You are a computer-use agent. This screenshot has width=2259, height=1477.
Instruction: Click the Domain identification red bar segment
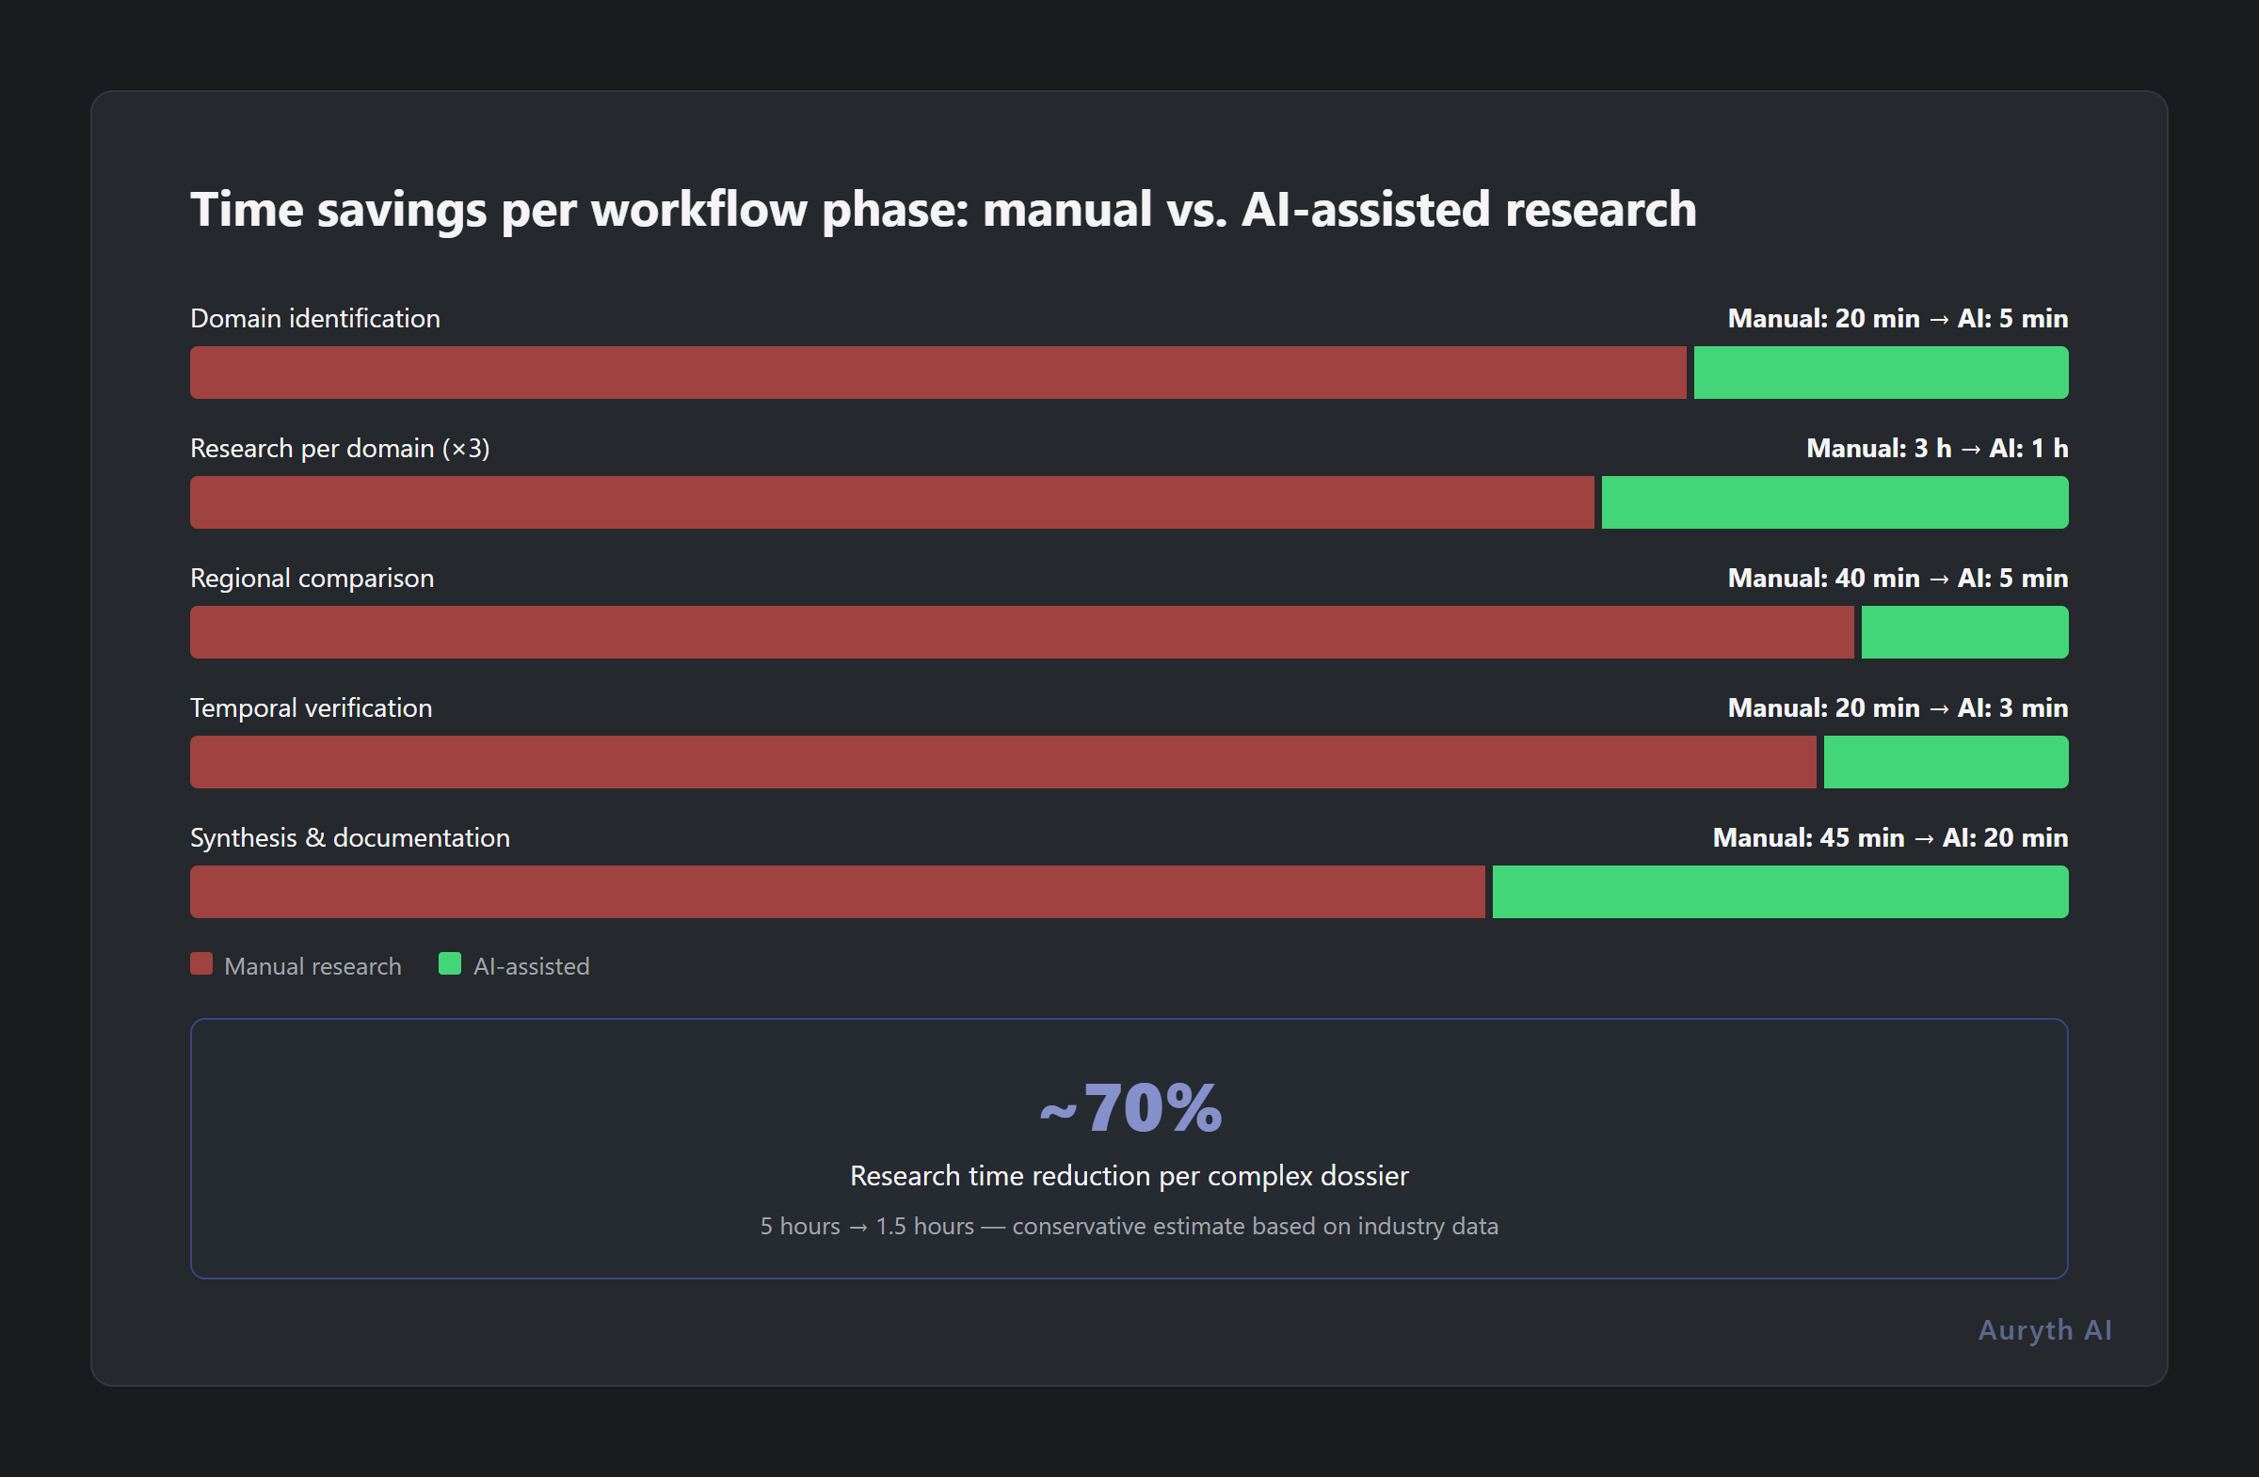[937, 373]
